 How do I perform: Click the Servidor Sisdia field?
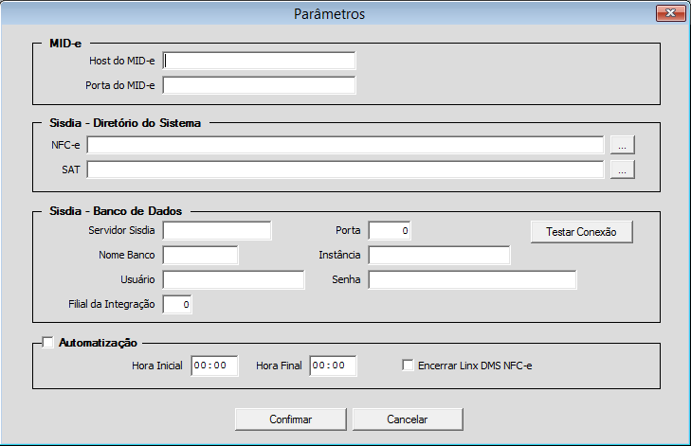click(x=217, y=231)
